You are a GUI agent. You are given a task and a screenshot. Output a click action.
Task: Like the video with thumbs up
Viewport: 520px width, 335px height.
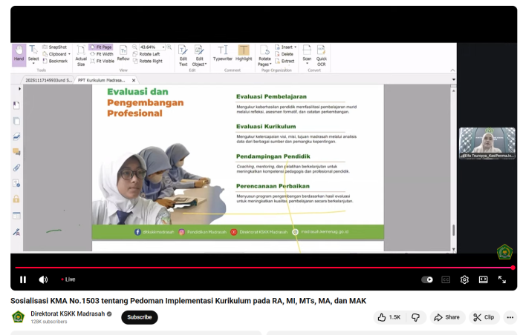click(x=389, y=317)
